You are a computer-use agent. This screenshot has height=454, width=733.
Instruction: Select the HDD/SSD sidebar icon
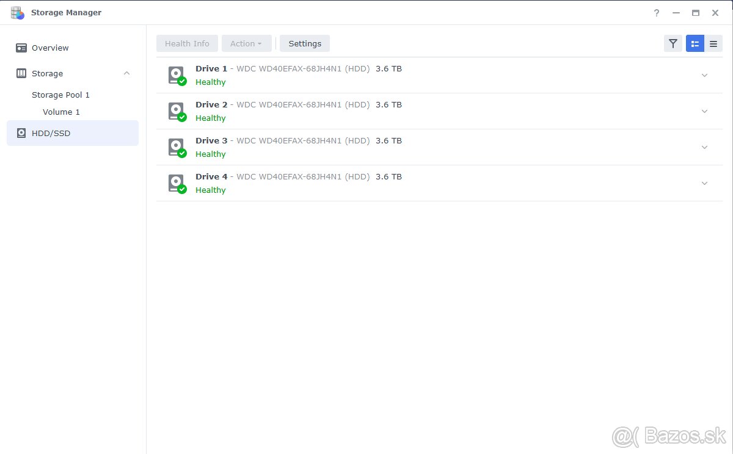20,133
